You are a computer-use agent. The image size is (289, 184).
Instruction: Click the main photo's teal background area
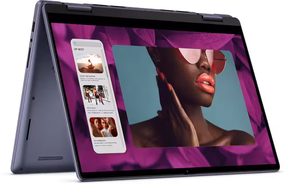[132, 83]
